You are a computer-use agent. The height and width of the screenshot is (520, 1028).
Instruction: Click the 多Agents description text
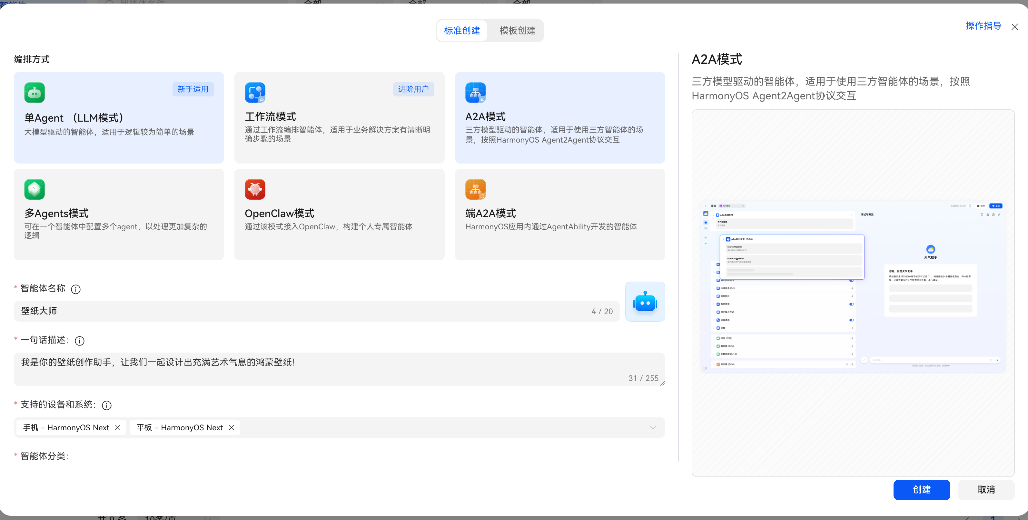116,231
